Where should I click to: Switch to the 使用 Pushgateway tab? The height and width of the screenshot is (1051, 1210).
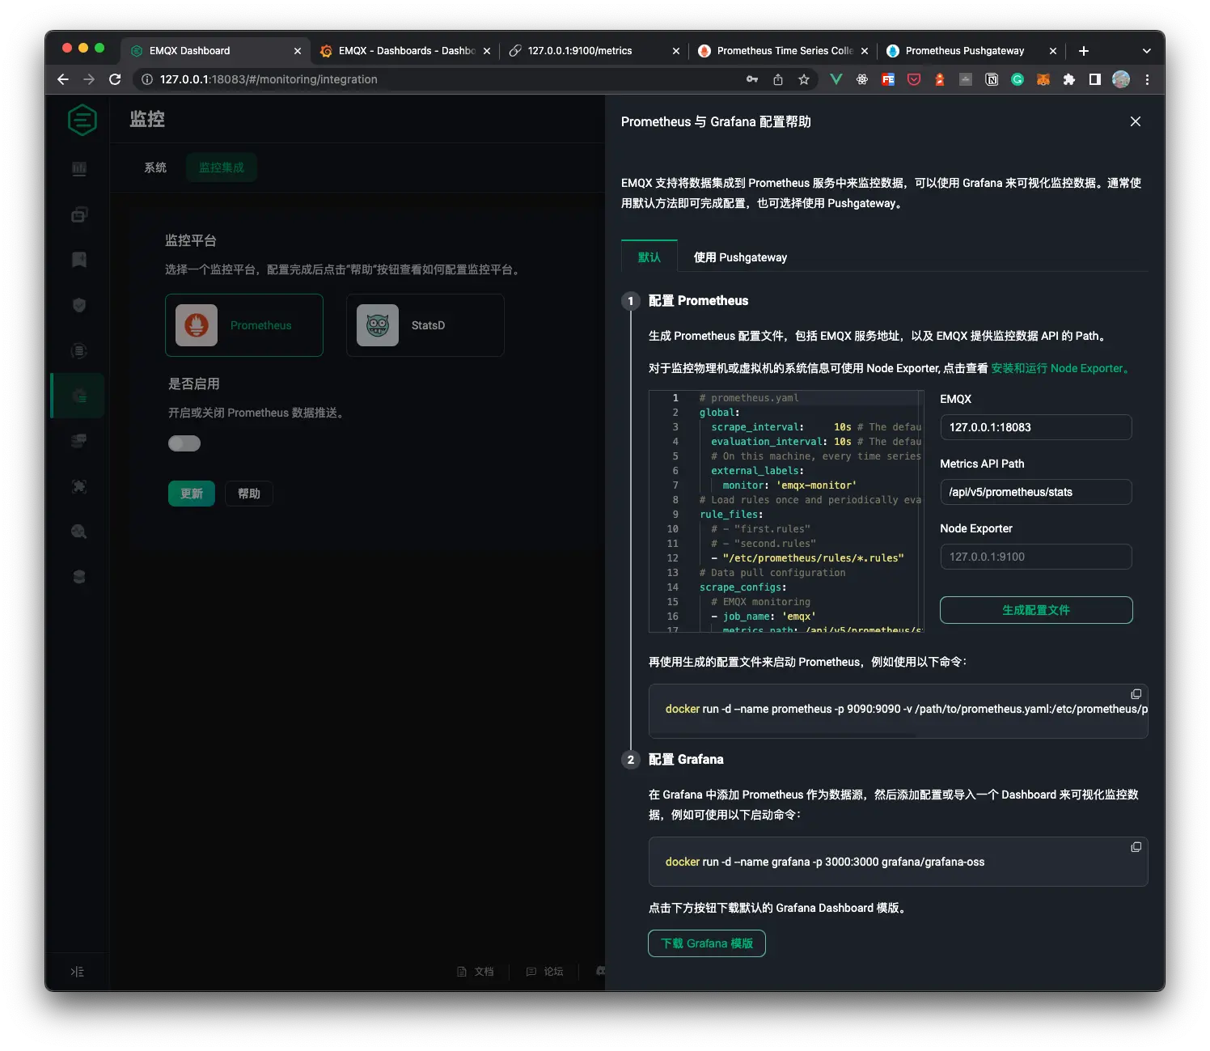click(x=738, y=256)
